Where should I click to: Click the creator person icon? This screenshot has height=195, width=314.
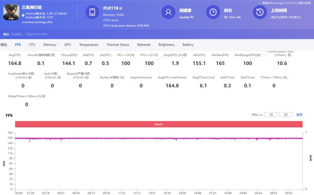pyautogui.click(x=168, y=13)
